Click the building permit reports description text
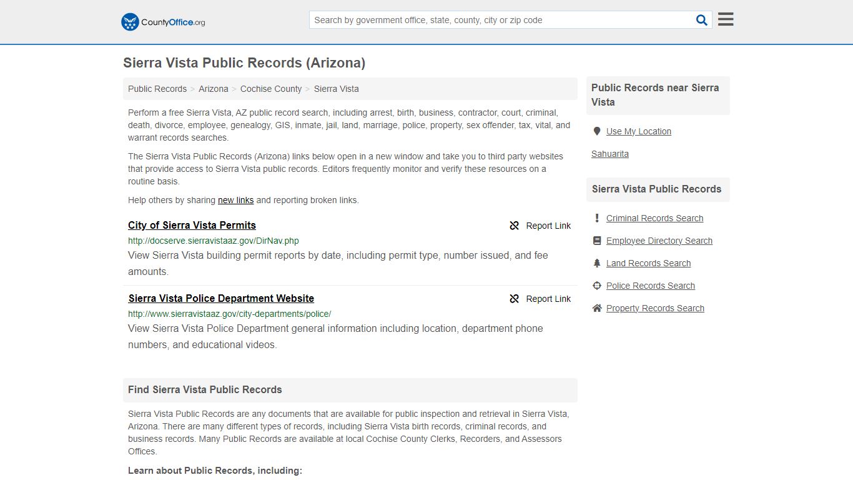Screen dimensions: 853x480 [x=338, y=263]
